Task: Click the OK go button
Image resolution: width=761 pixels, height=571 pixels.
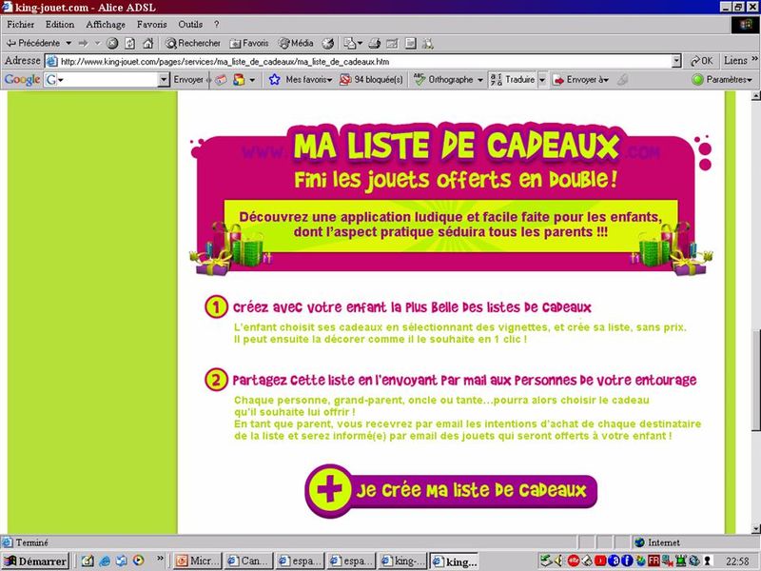Action: [x=702, y=61]
